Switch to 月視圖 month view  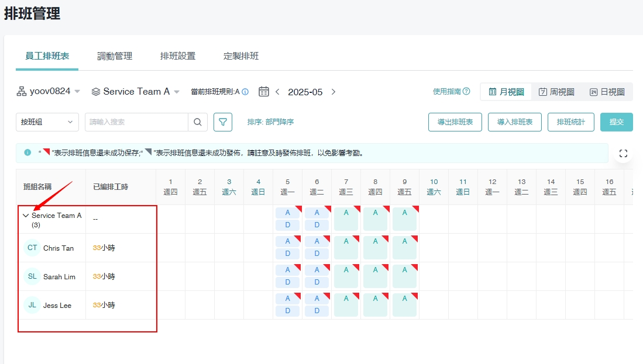tap(506, 92)
